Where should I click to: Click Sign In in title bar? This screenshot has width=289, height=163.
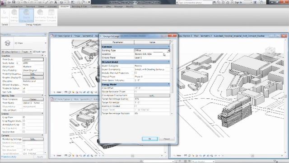coord(238,2)
